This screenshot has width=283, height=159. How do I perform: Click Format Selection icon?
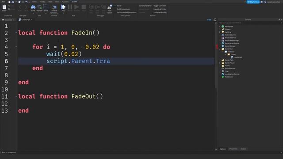pos(54,7)
